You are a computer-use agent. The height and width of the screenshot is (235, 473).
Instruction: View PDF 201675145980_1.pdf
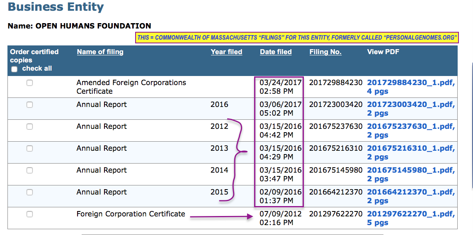coord(410,170)
